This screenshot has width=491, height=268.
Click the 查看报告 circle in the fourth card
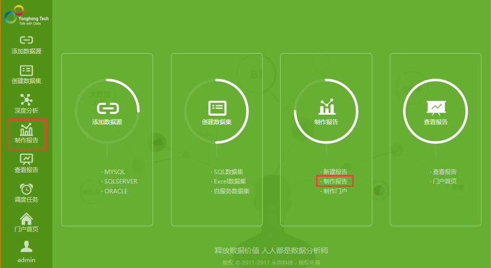(x=436, y=111)
